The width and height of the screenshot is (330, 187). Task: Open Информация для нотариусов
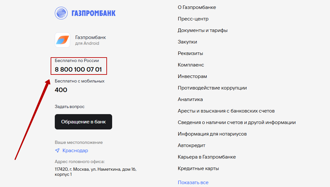[212, 134]
